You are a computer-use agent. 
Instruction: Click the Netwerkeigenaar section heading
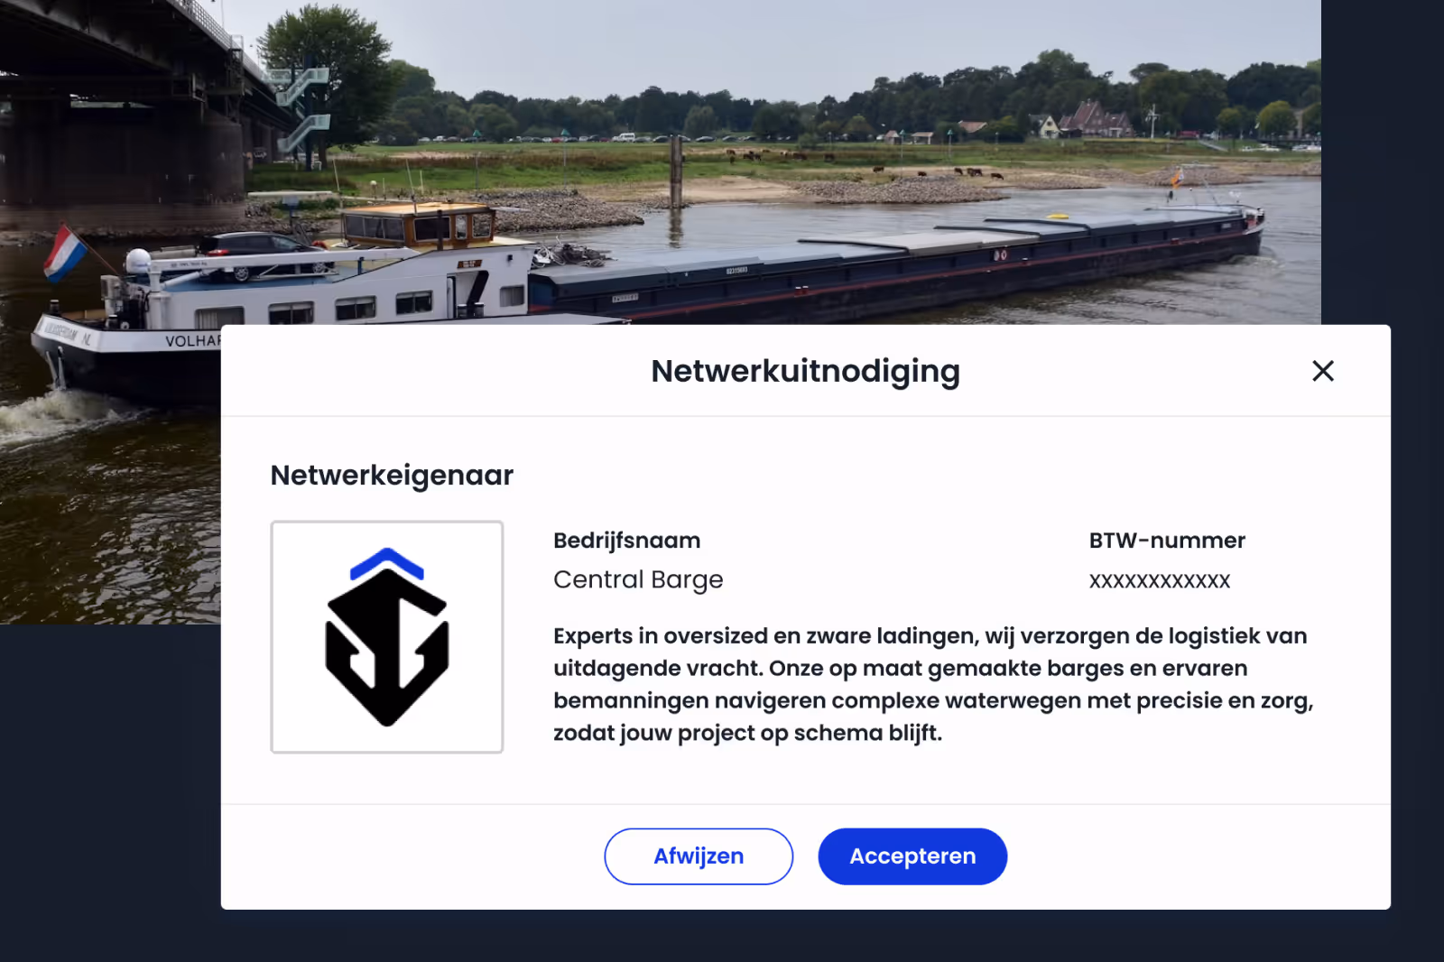(x=392, y=475)
